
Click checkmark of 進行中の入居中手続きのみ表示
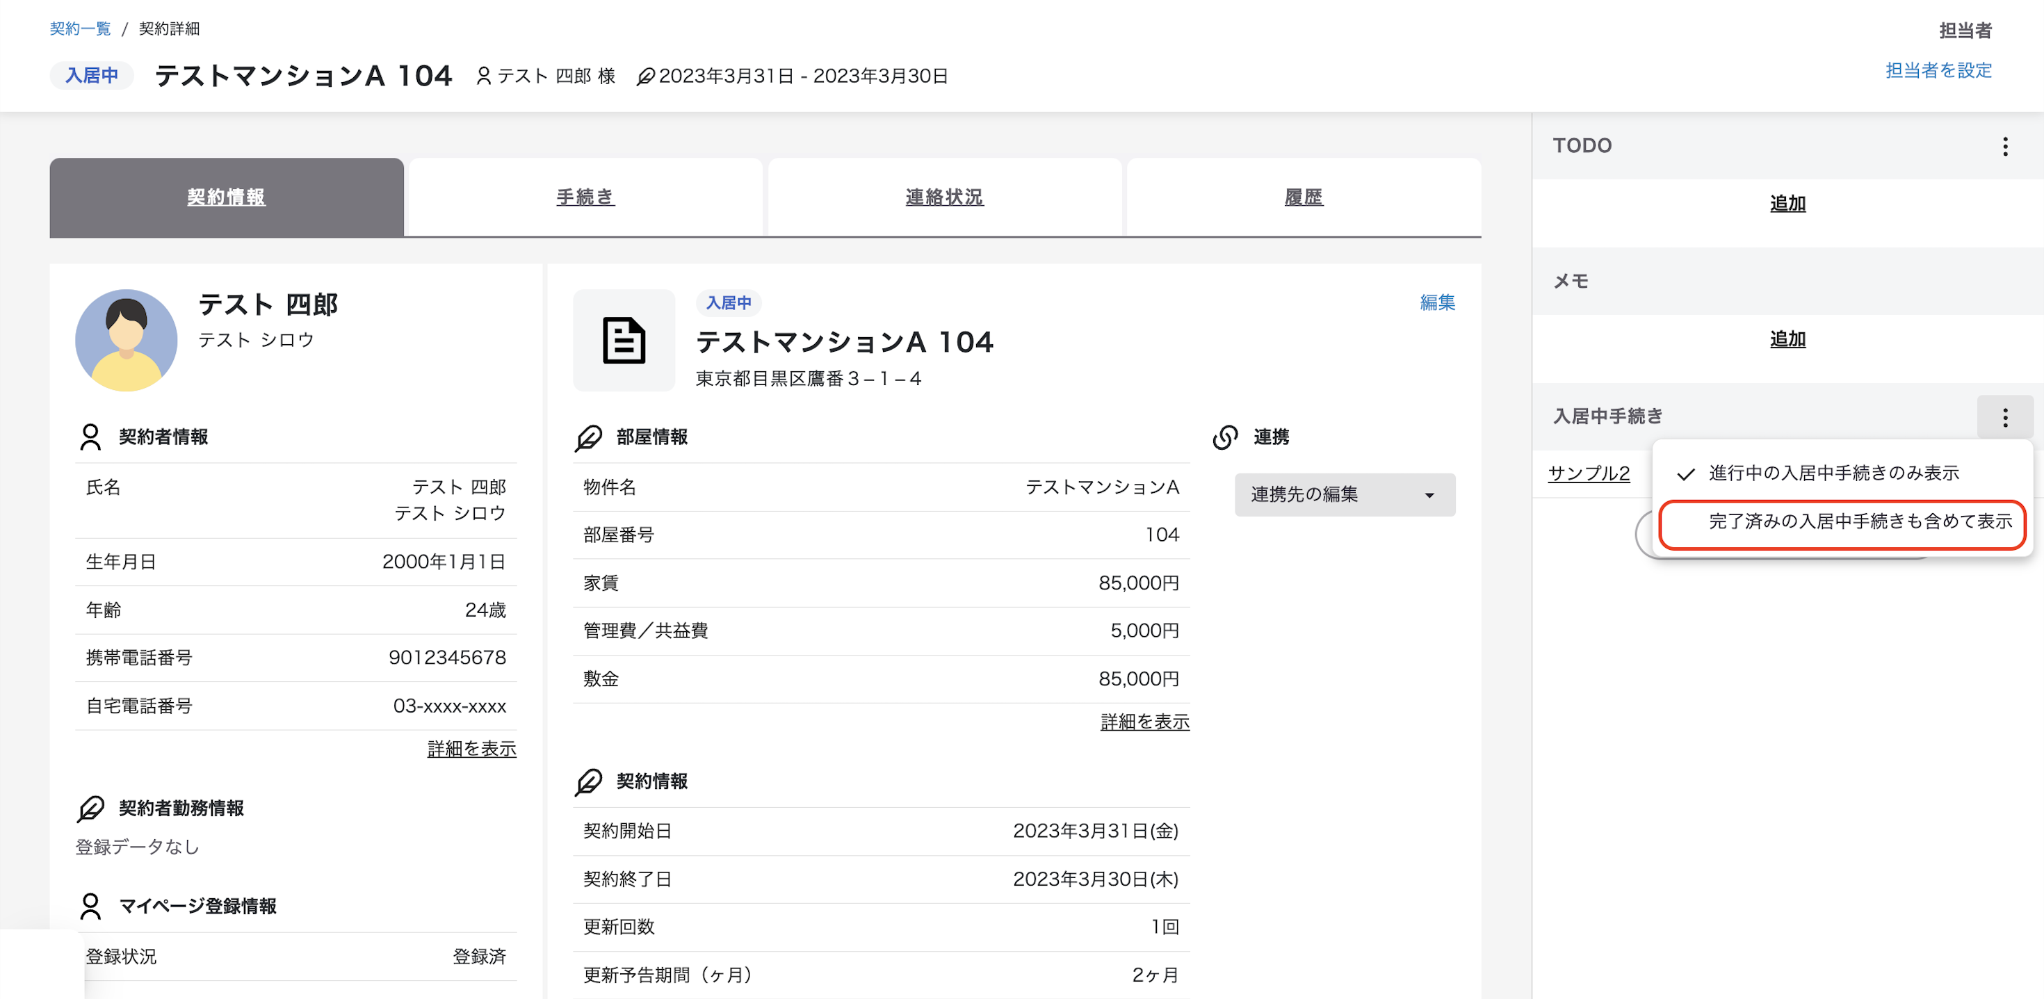[1686, 473]
